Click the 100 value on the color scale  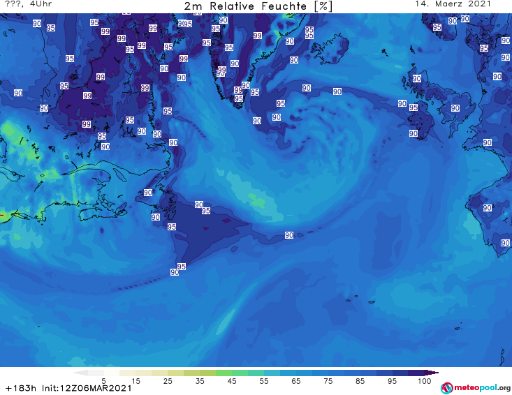424,381
